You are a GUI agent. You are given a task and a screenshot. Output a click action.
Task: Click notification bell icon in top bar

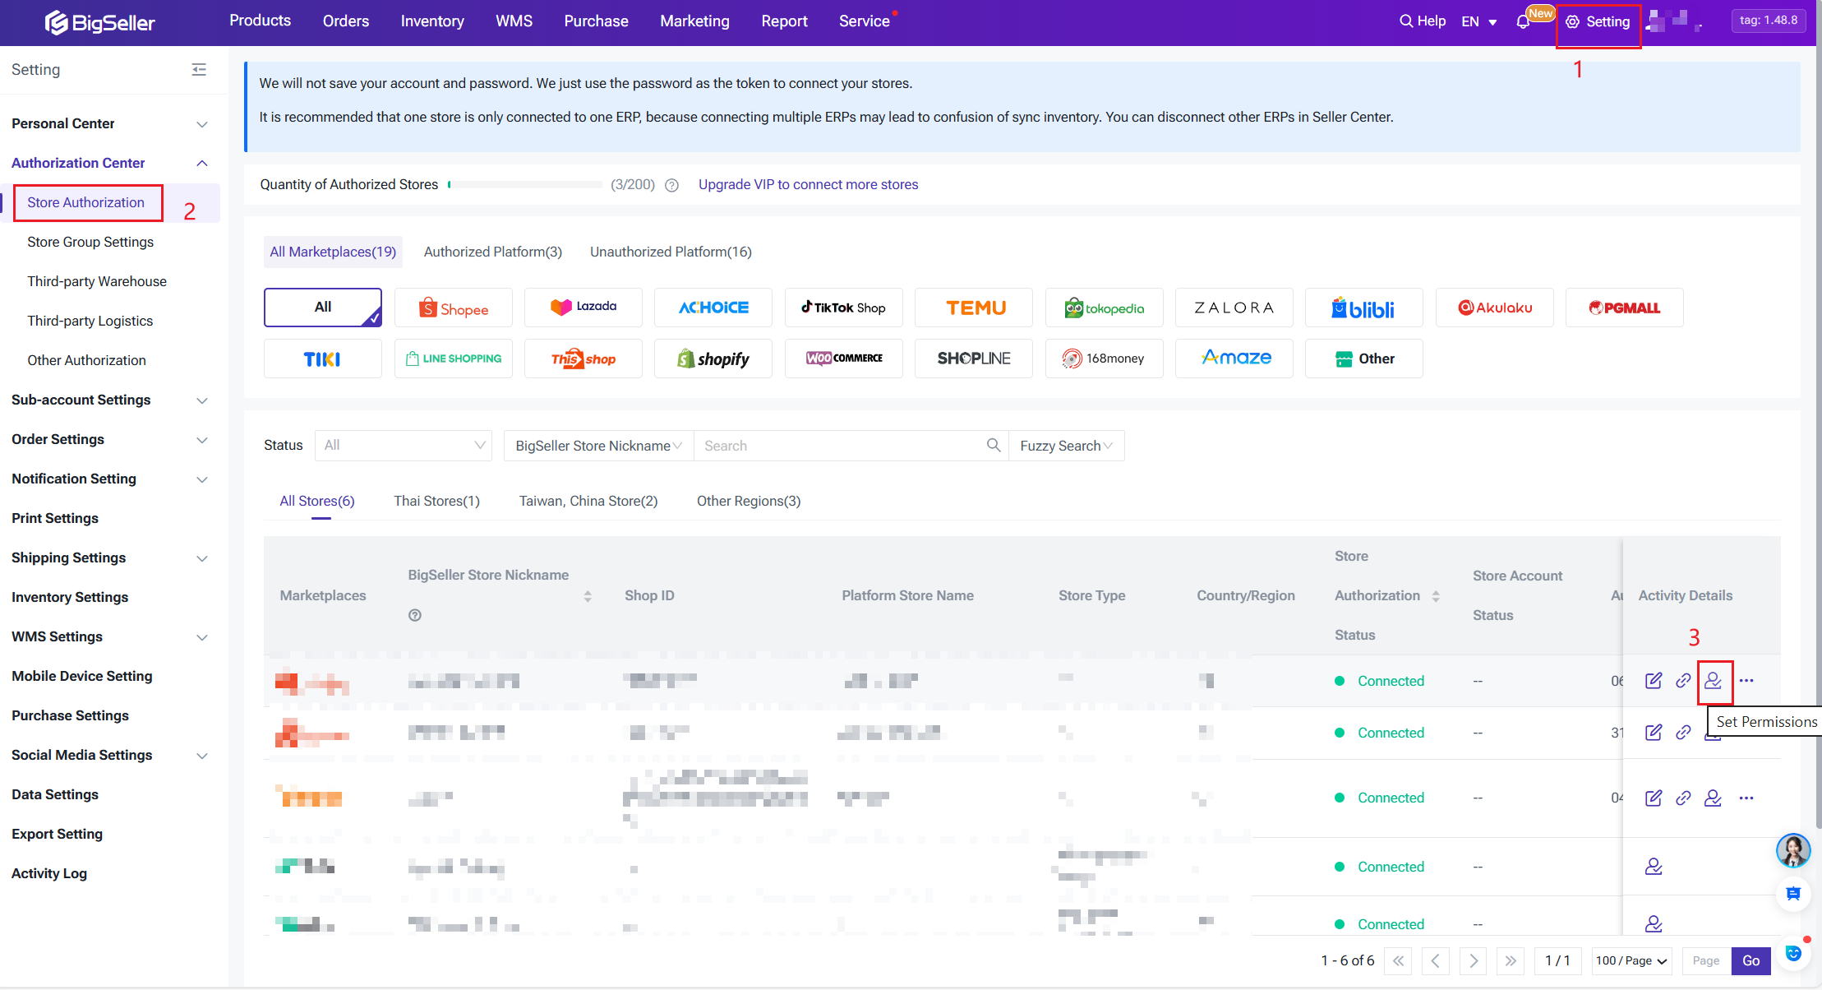[1523, 22]
